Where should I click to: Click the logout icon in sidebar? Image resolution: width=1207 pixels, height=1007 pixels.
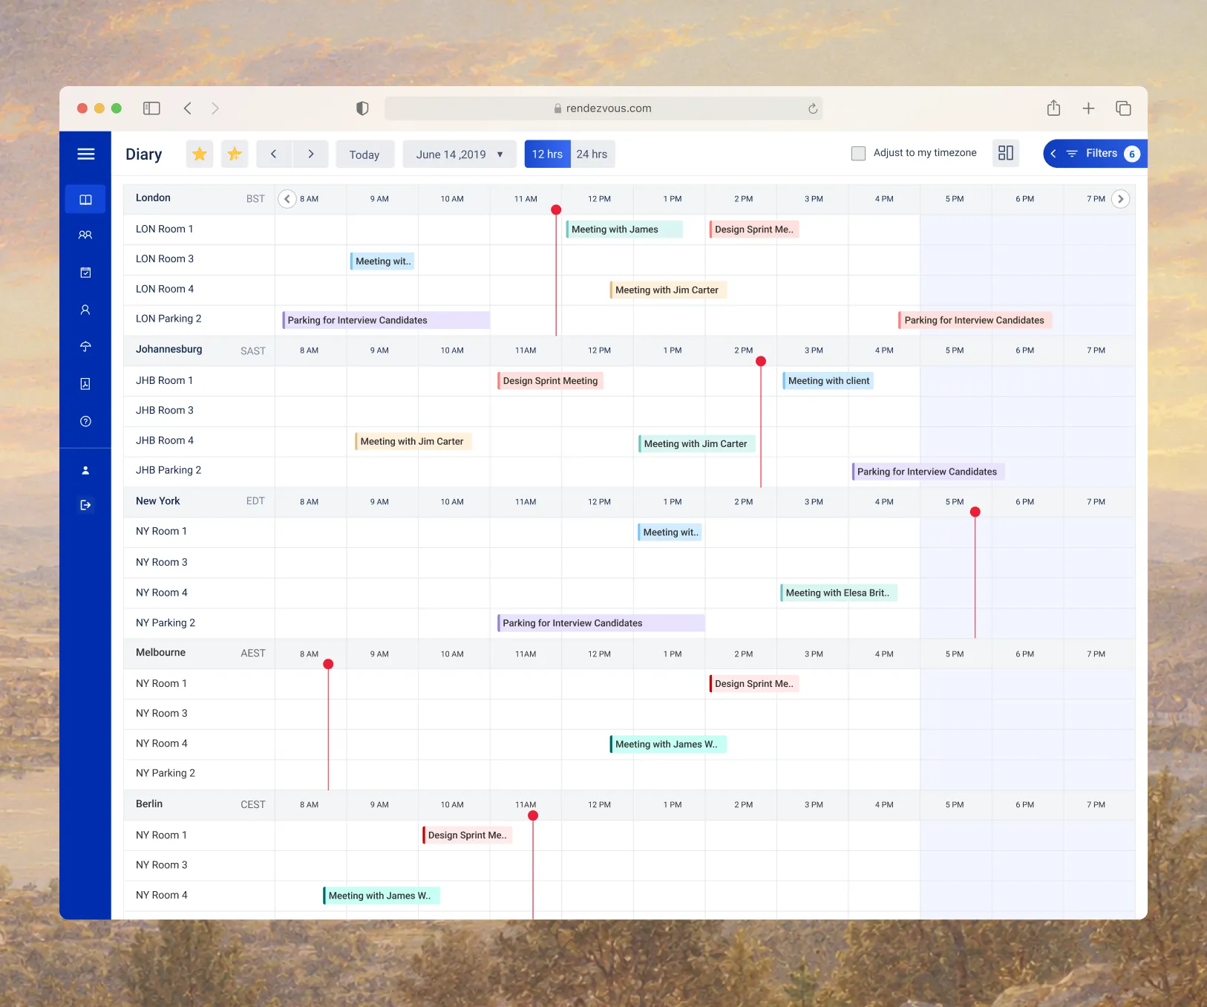click(85, 505)
